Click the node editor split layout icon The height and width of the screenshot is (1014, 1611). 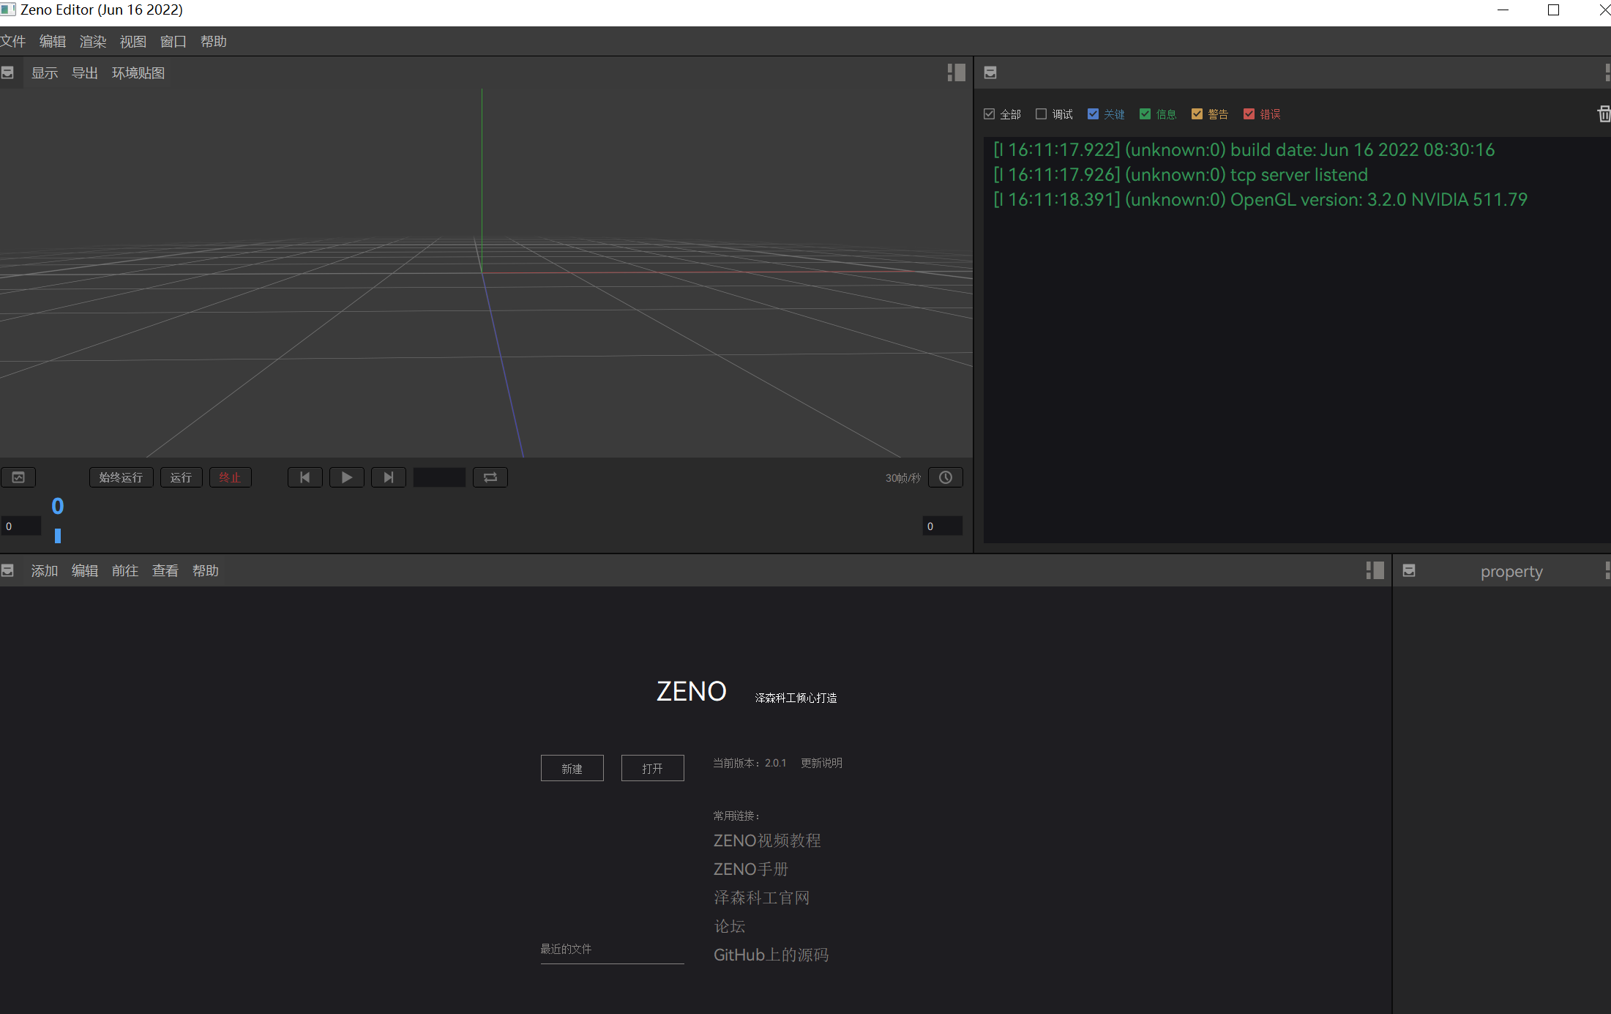1375,570
